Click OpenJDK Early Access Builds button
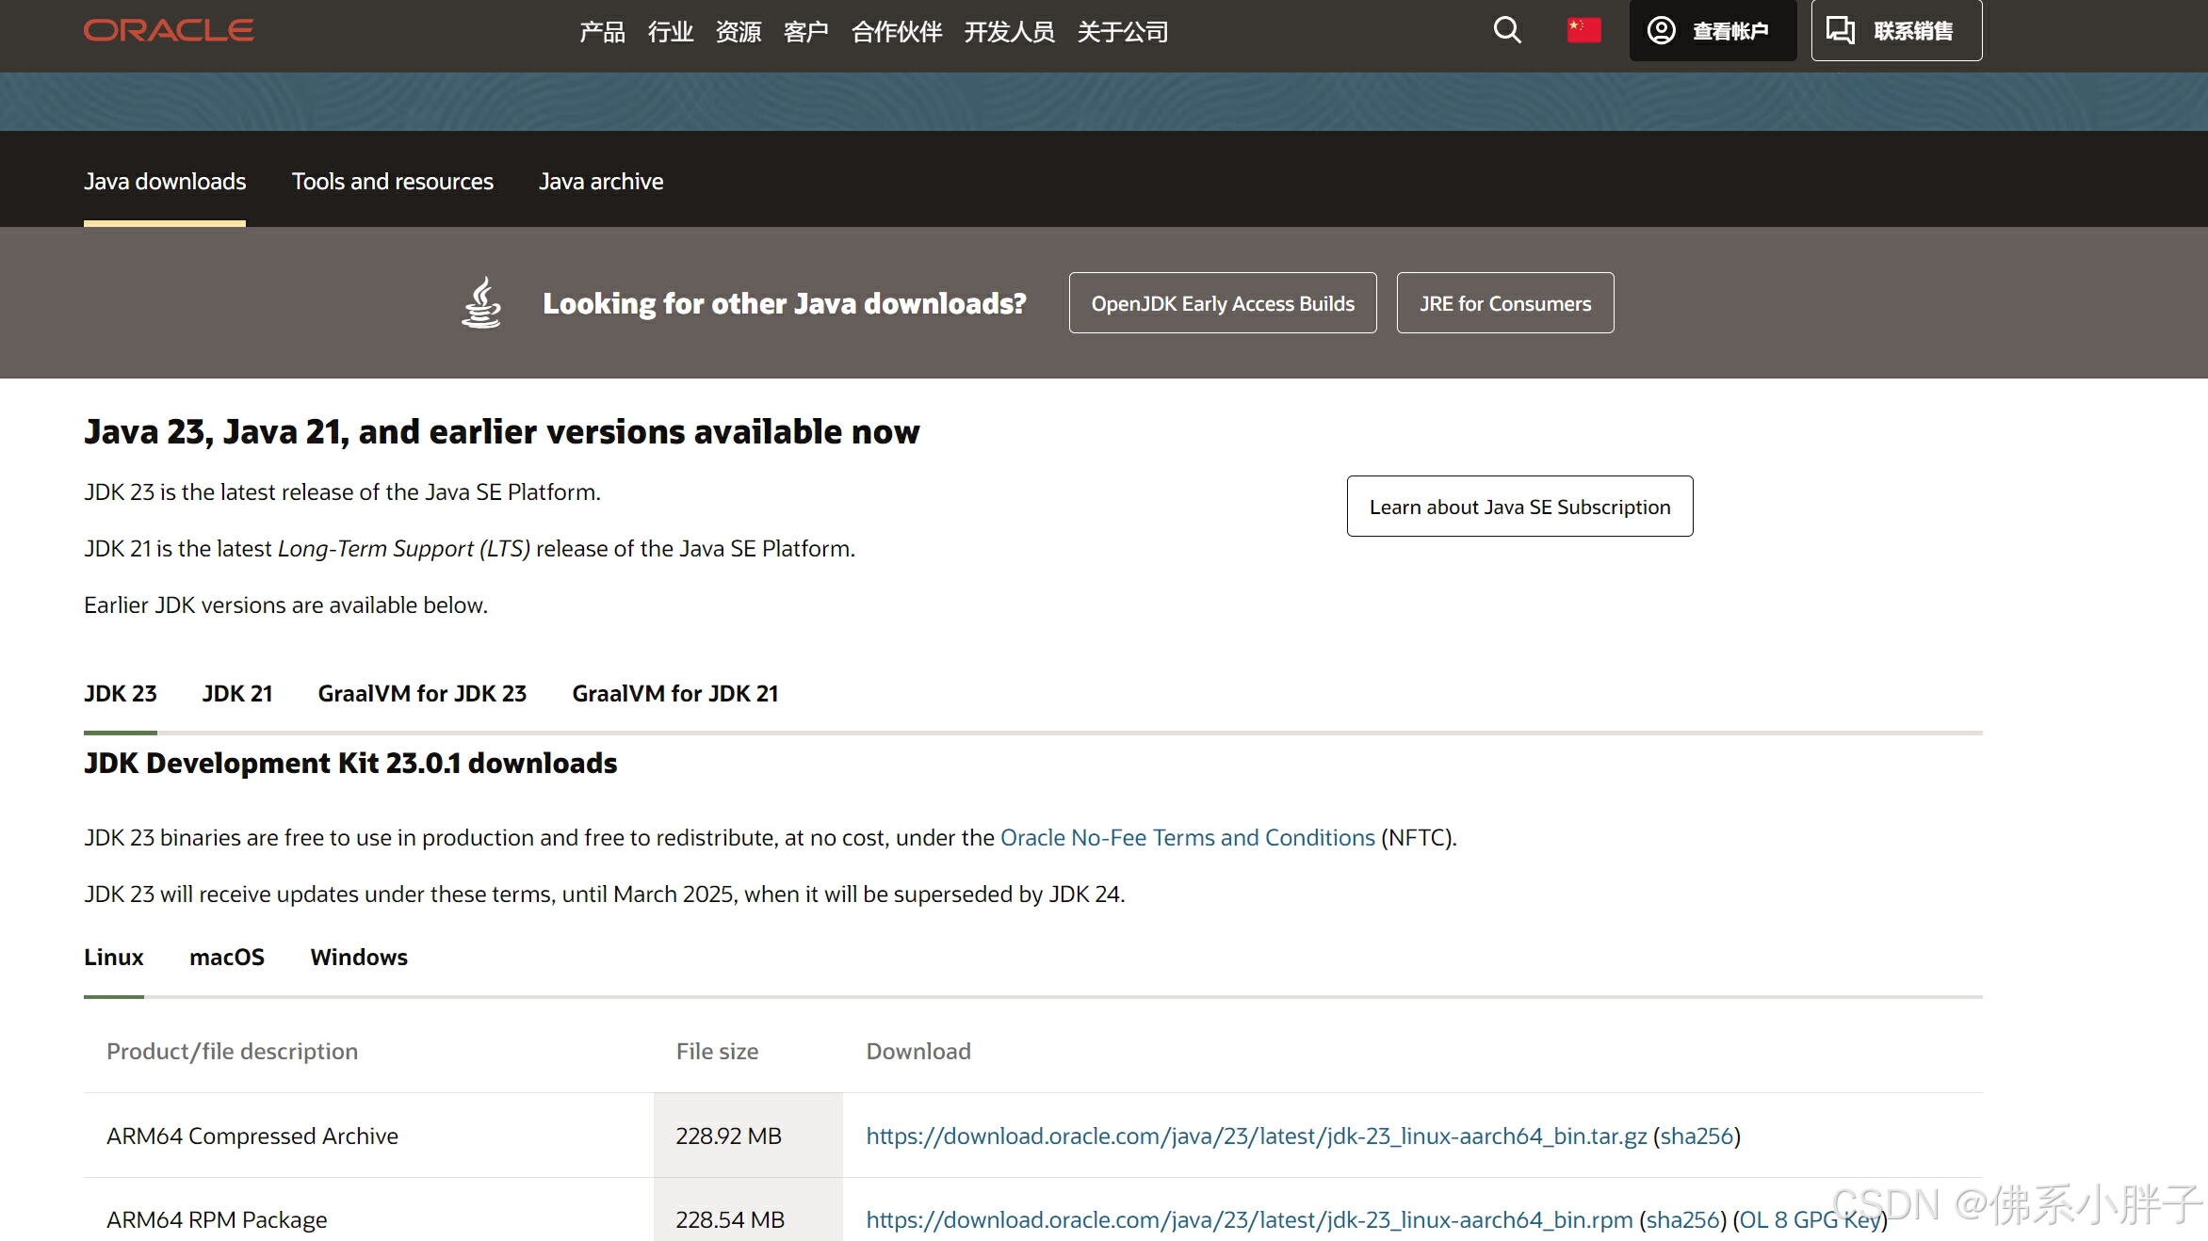 [1223, 303]
